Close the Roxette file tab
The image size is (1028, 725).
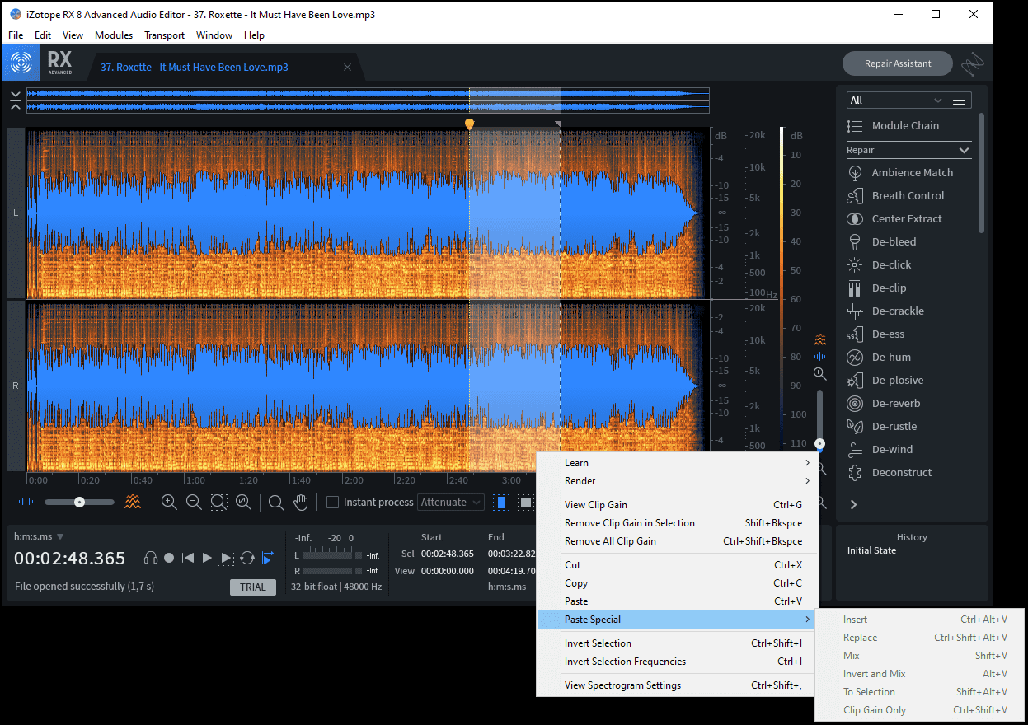pyautogui.click(x=347, y=68)
